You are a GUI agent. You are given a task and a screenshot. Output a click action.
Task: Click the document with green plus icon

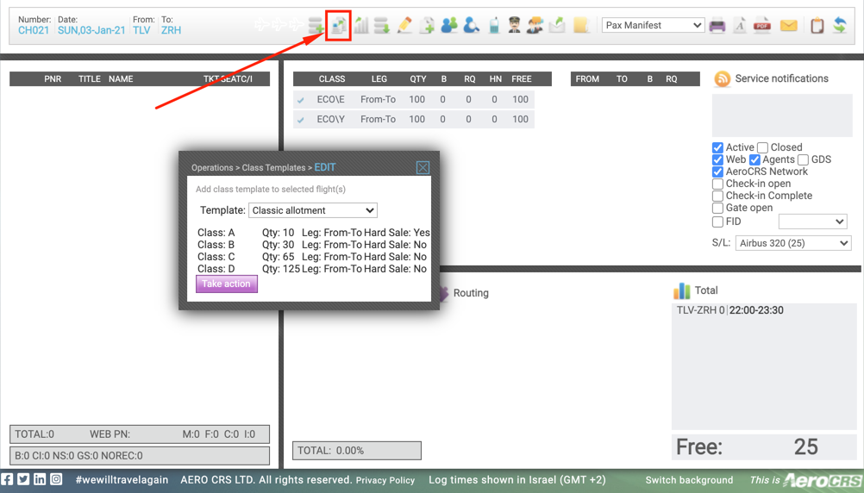(x=427, y=25)
